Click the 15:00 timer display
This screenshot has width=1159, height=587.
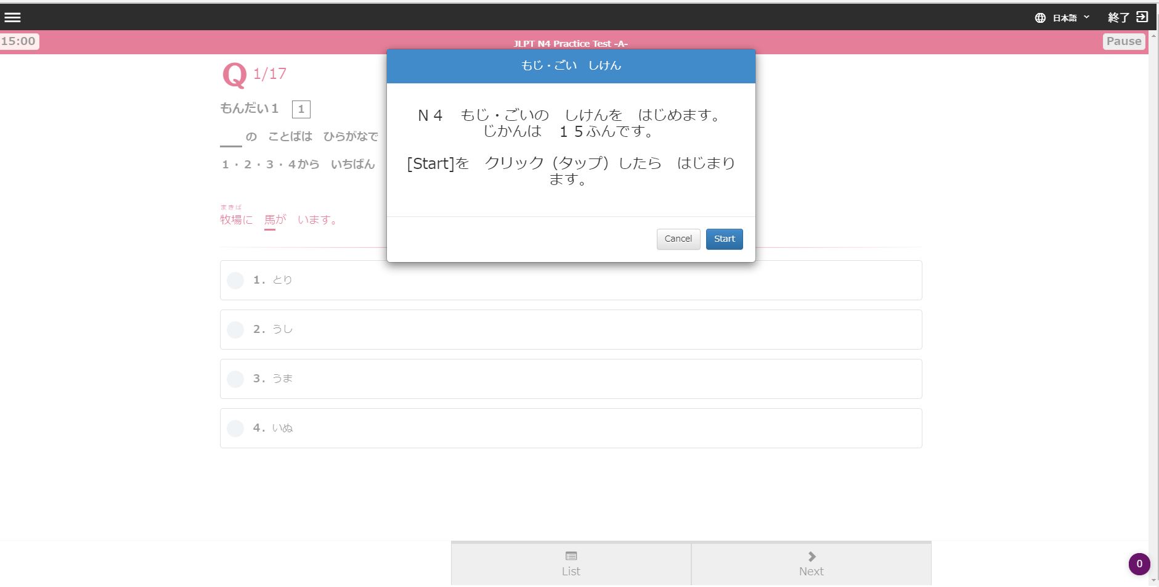(18, 41)
